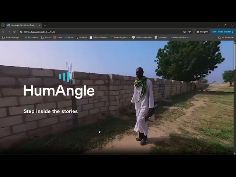Click the third-party cookies eye icon

click(x=184, y=32)
